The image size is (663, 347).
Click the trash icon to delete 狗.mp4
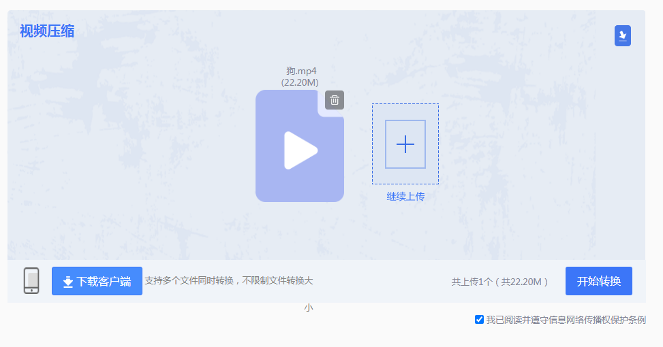pos(335,100)
